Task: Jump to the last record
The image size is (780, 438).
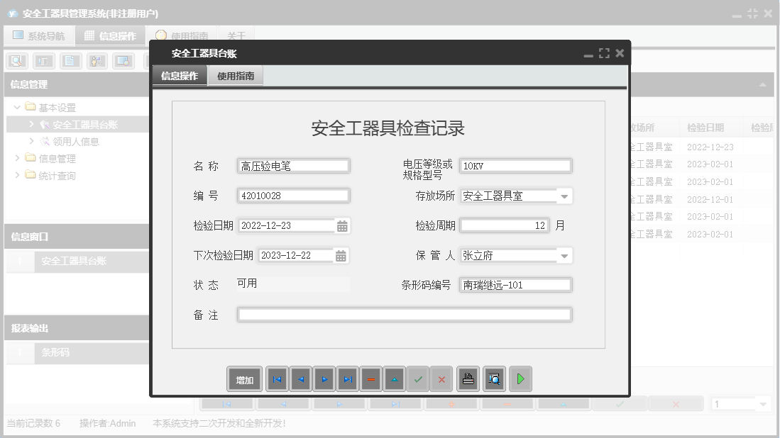Action: coord(347,378)
